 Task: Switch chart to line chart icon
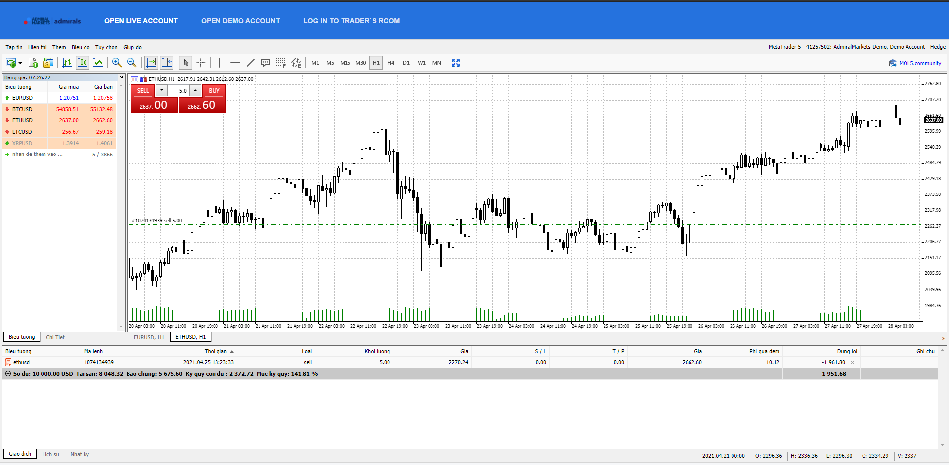(98, 63)
